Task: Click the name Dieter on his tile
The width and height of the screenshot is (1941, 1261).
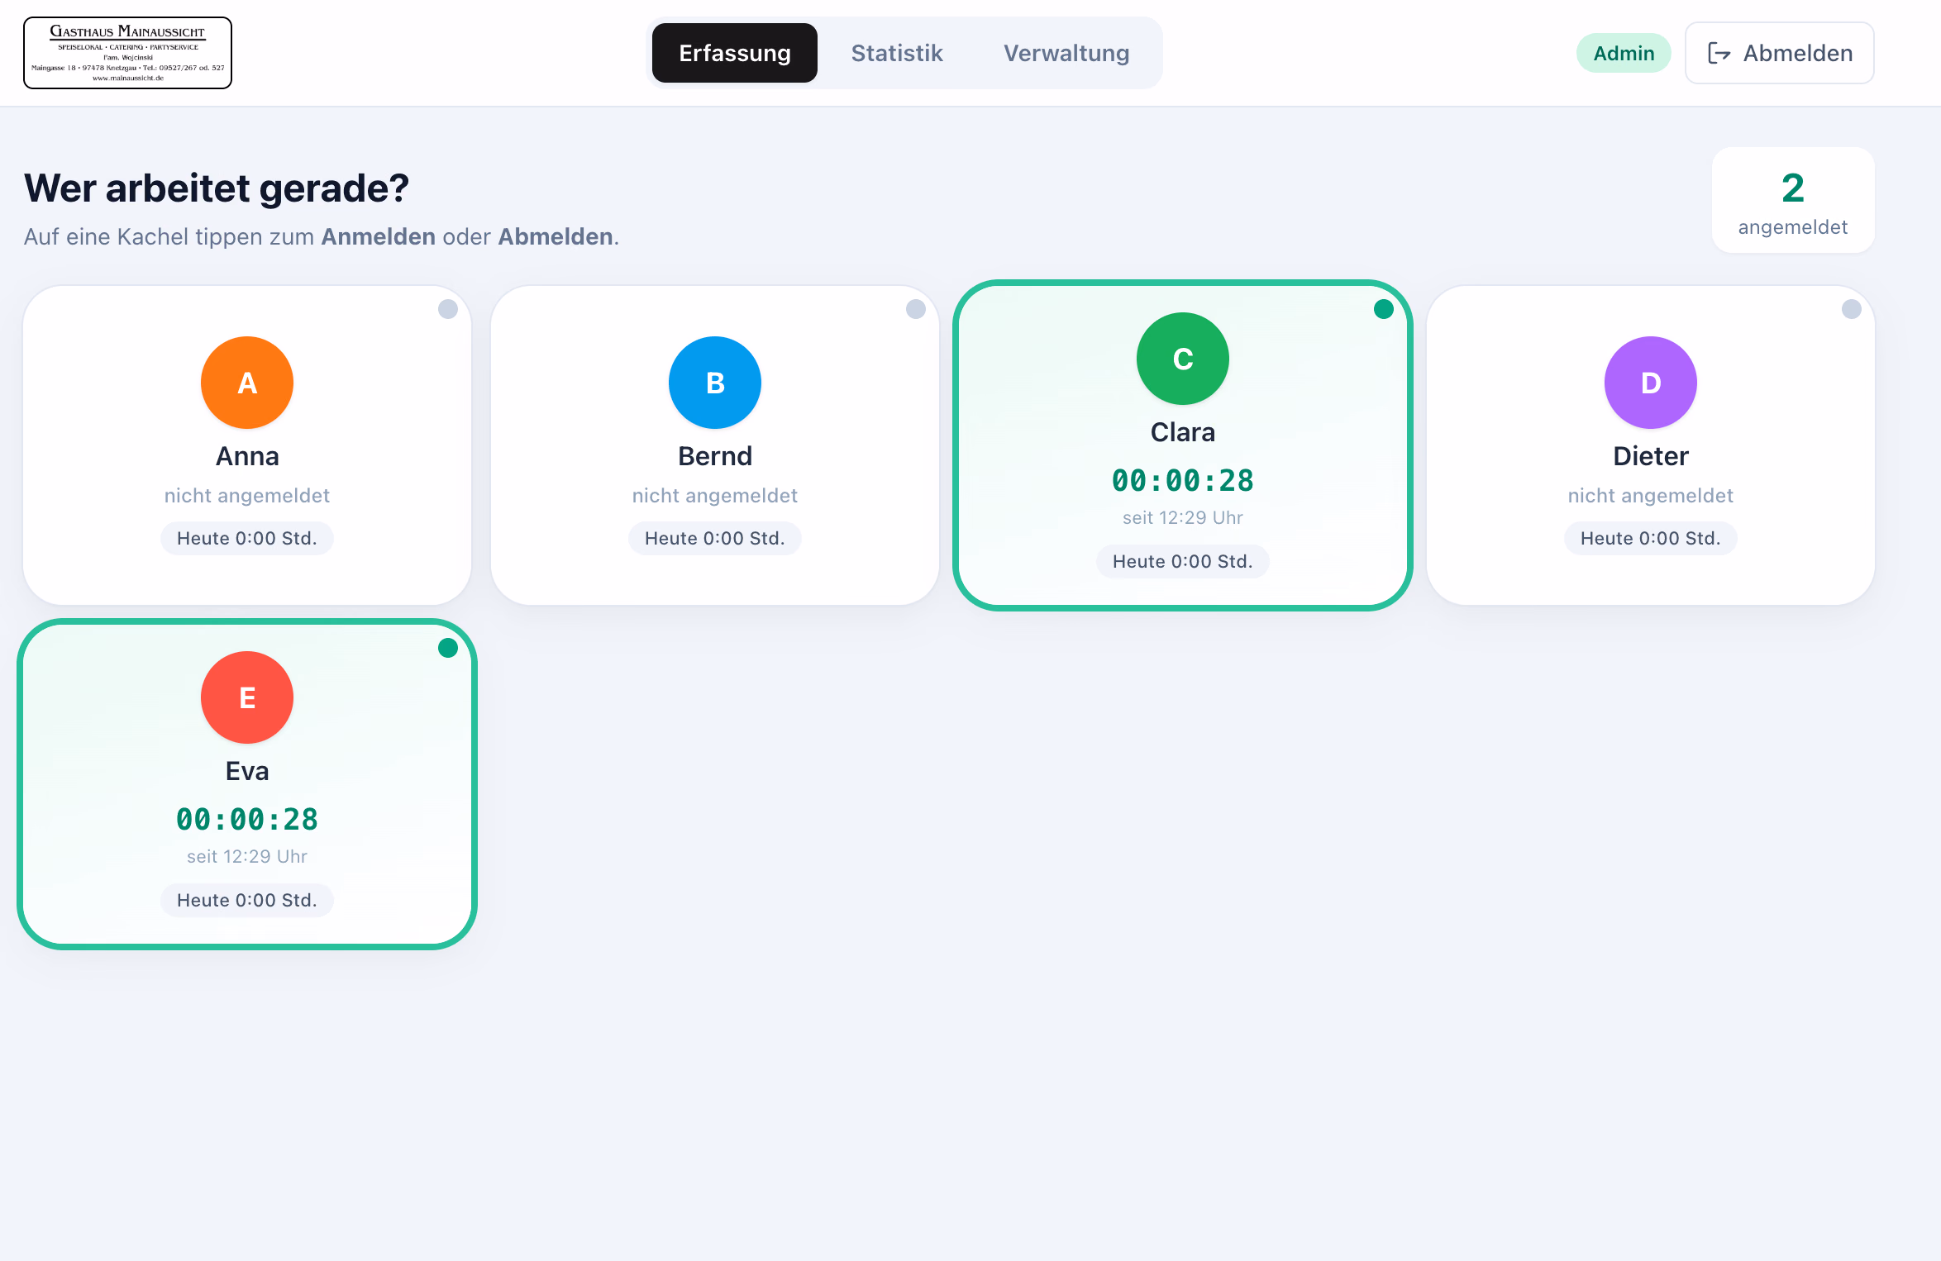Action: 1651,456
